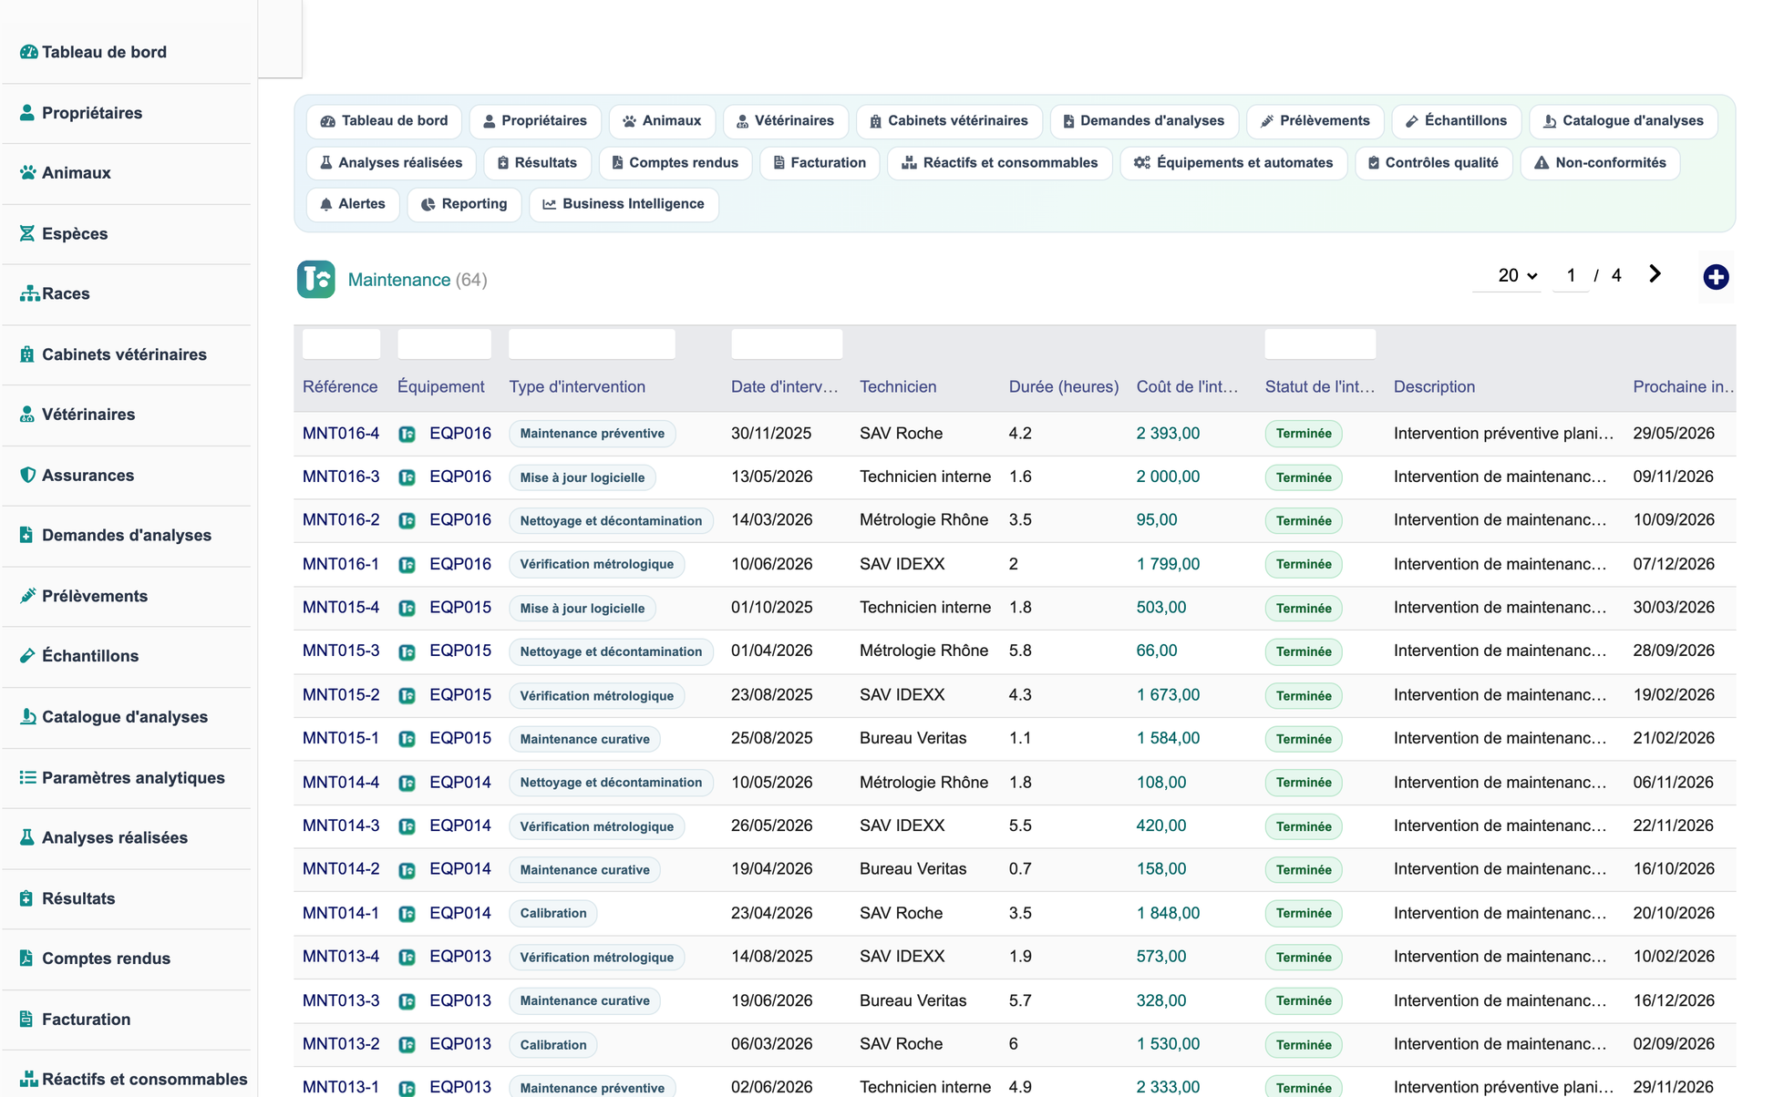
Task: Open sidebar Demandes d'analyses link
Action: click(126, 536)
